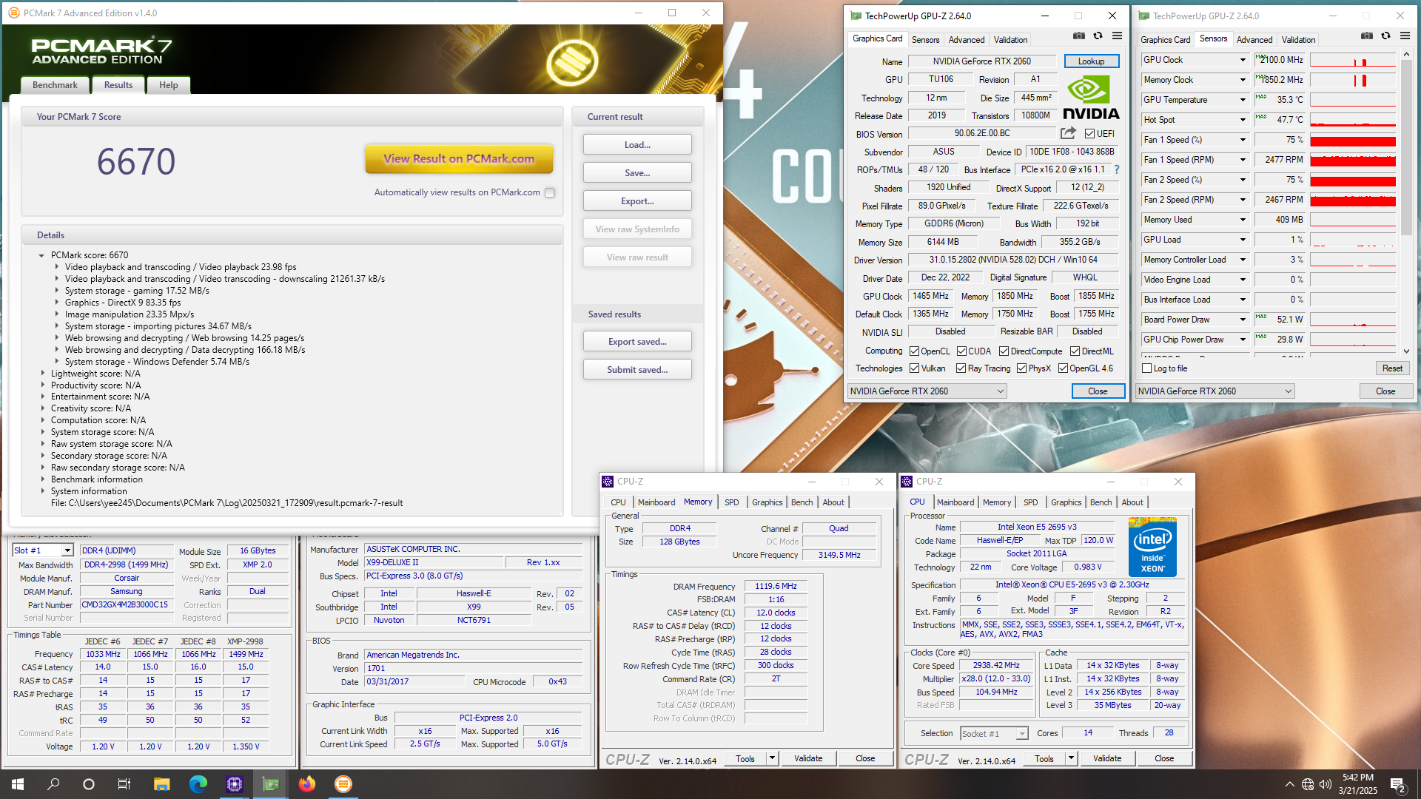Switch to GPU-Z from taskbar icon

coord(271,784)
